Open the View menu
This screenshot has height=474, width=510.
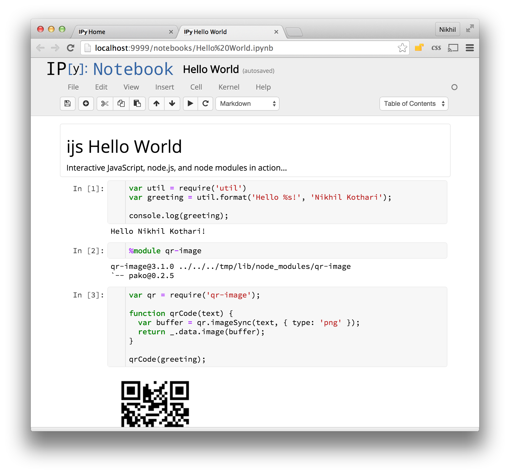(131, 87)
